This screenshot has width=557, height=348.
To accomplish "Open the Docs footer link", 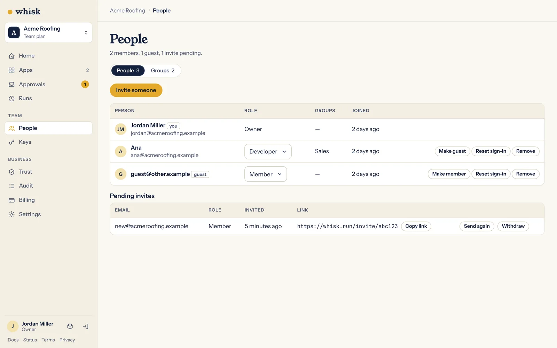I will [13, 340].
